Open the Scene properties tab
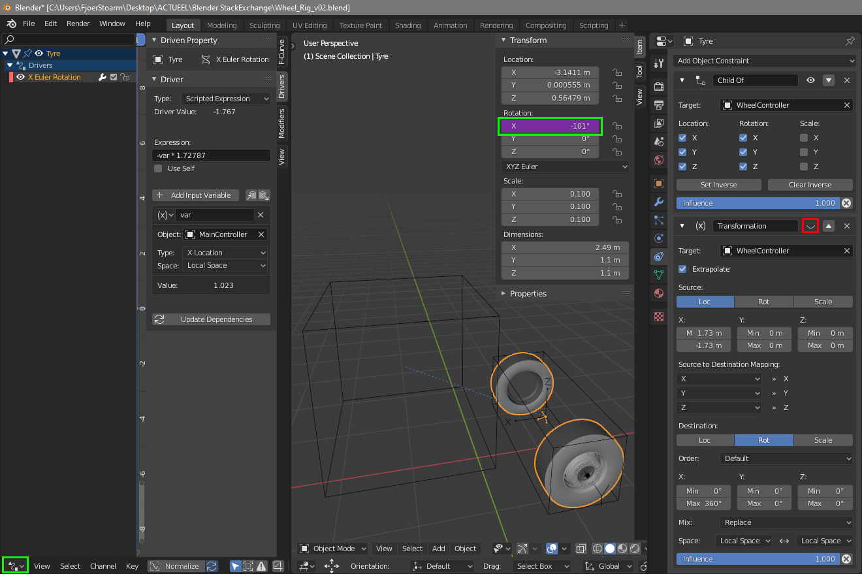Viewport: 862px width, 574px height. click(x=658, y=142)
